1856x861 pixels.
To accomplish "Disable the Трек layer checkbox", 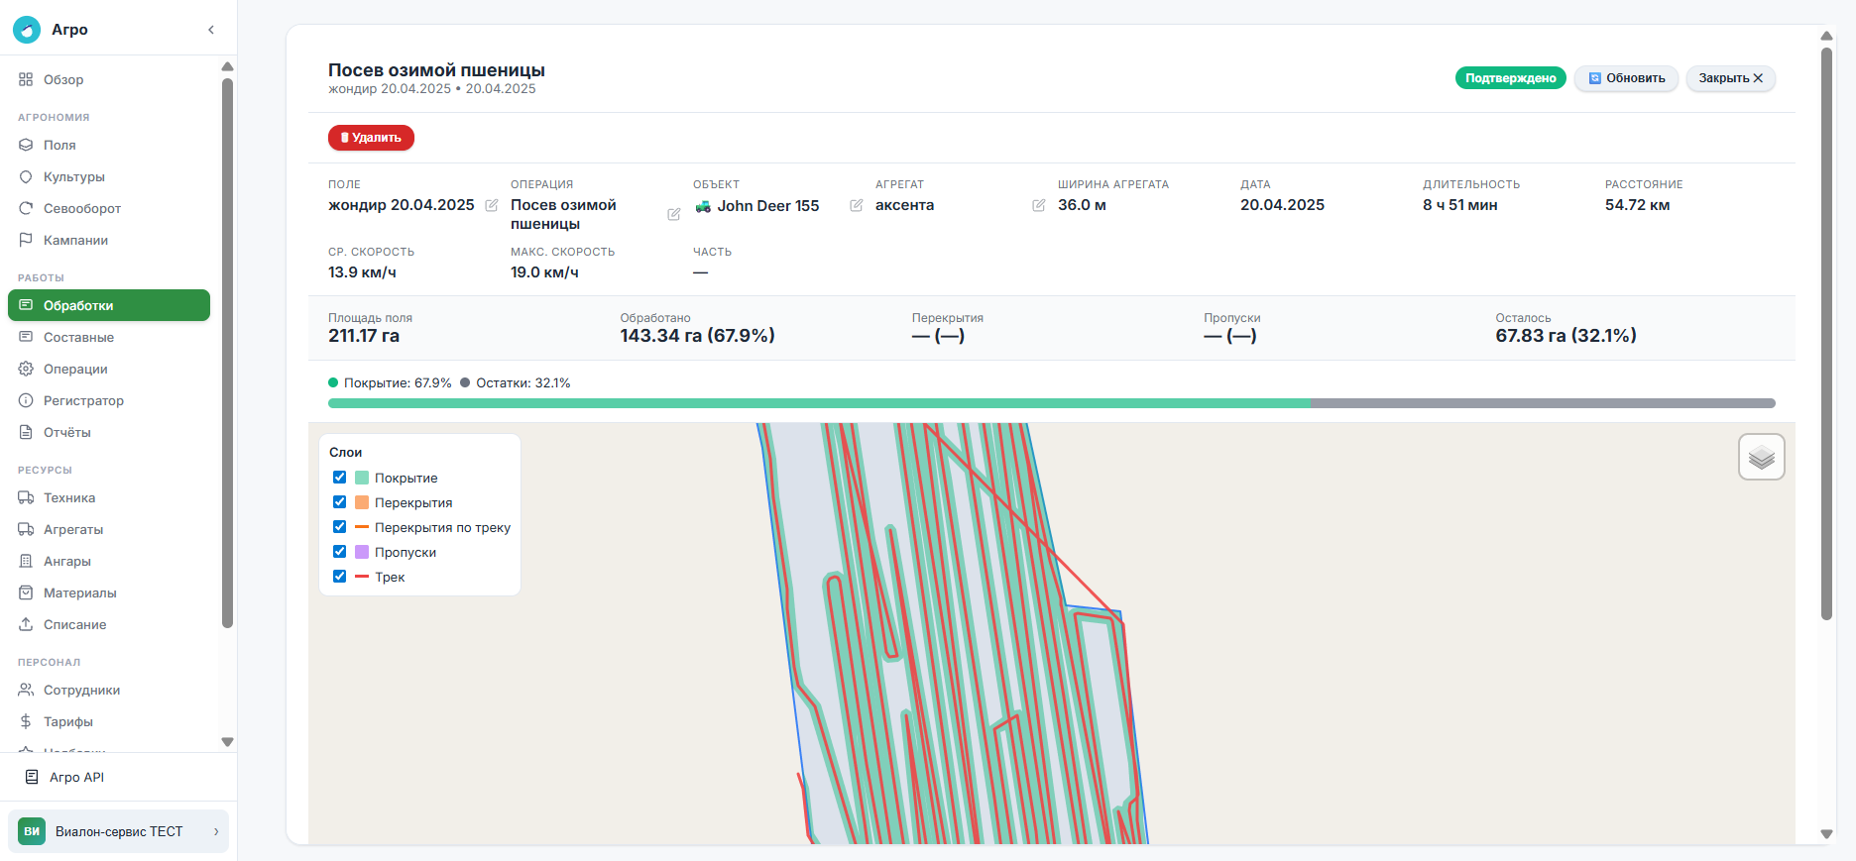I will [340, 577].
